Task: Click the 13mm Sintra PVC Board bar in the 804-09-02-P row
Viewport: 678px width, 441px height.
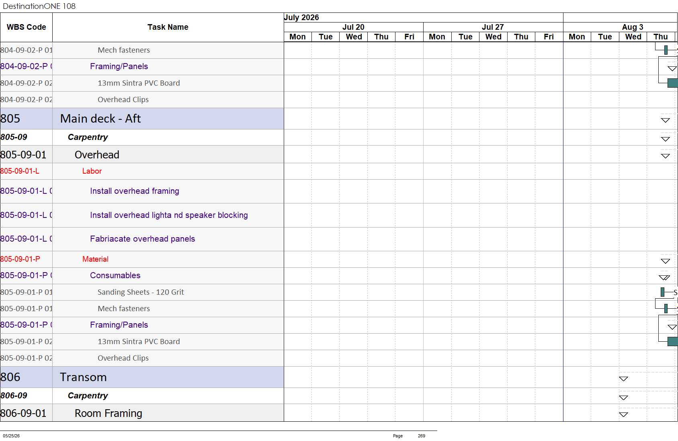Action: click(x=673, y=83)
